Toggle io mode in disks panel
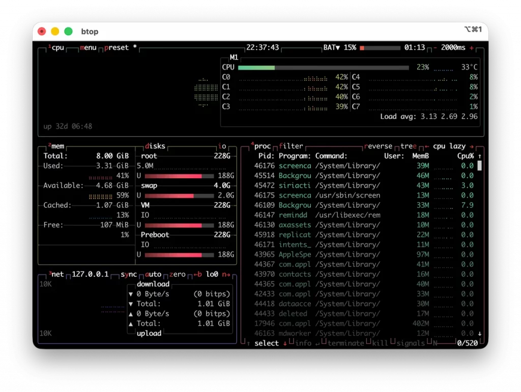This screenshot has height=392, width=521. coord(222,146)
